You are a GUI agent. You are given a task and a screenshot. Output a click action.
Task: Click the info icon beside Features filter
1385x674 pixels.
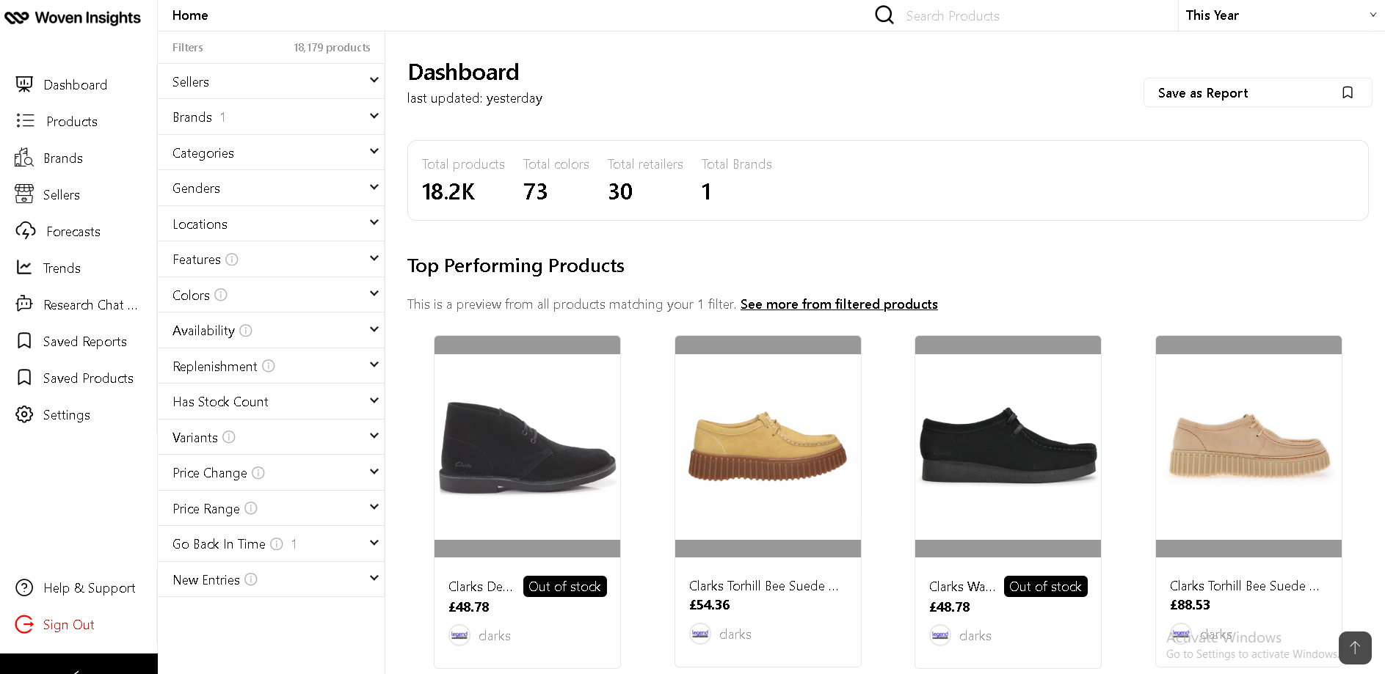click(x=232, y=260)
